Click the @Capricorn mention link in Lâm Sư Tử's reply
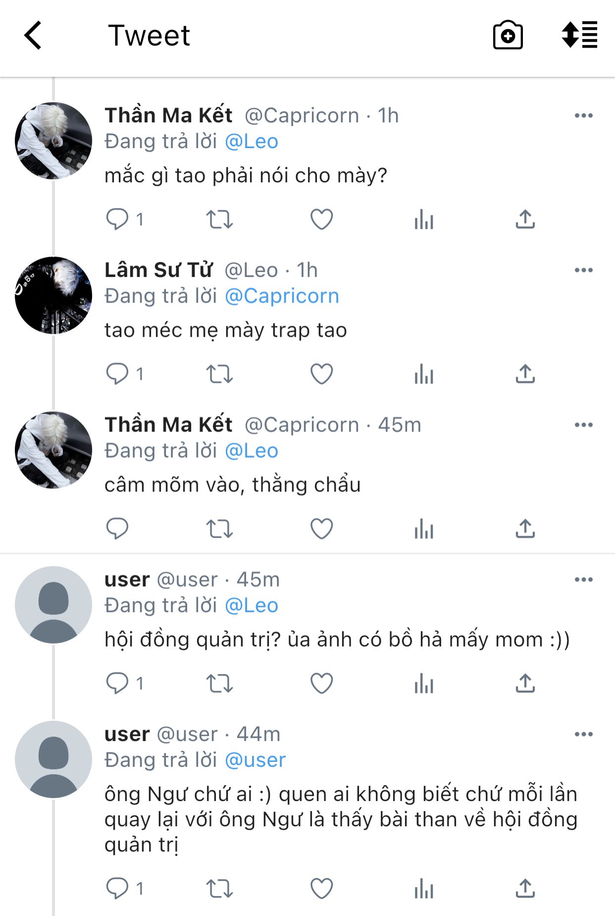This screenshot has height=916, width=615. click(282, 296)
